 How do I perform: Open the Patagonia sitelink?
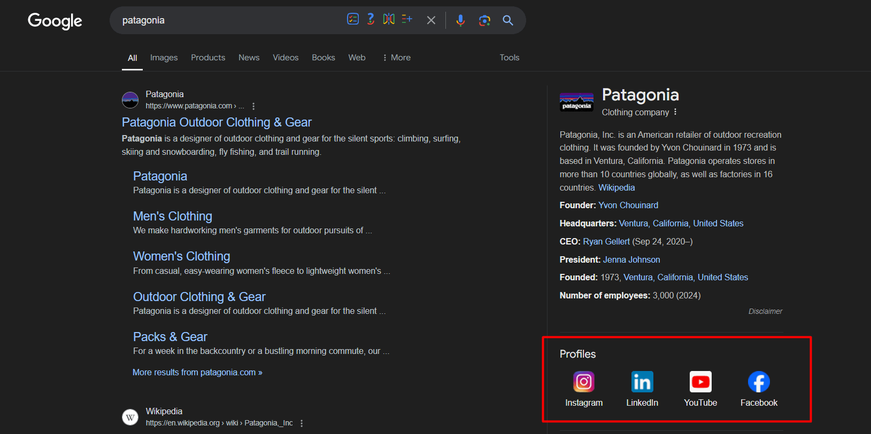[160, 176]
